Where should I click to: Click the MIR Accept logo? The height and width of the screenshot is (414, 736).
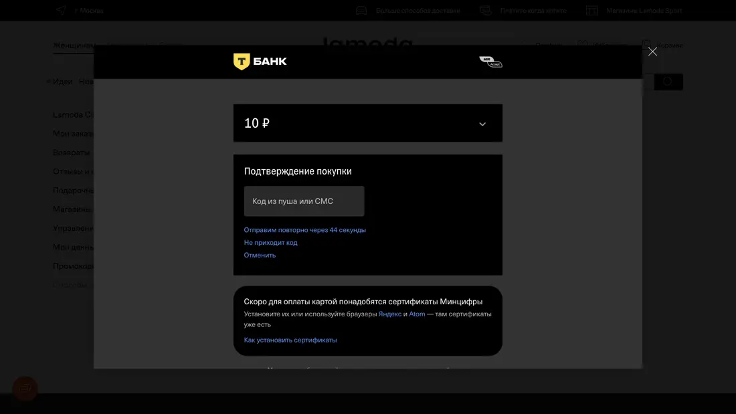[490, 62]
